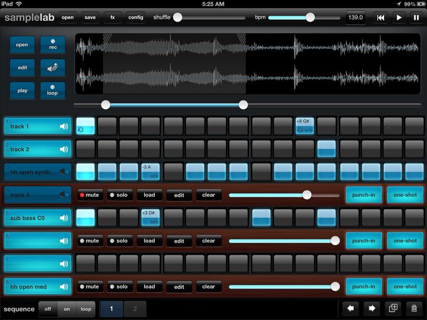Click the Wi-Fi icon in status bar
Image resolution: width=427 pixels, height=320 pixels.
(x=19, y=4)
